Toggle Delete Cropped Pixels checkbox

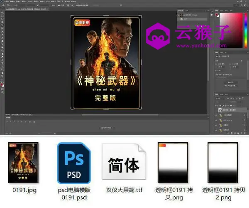[77, 5]
